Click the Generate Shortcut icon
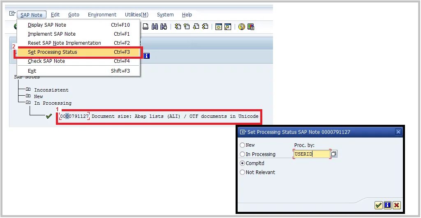Screen dimensions: 421x218 (228, 27)
